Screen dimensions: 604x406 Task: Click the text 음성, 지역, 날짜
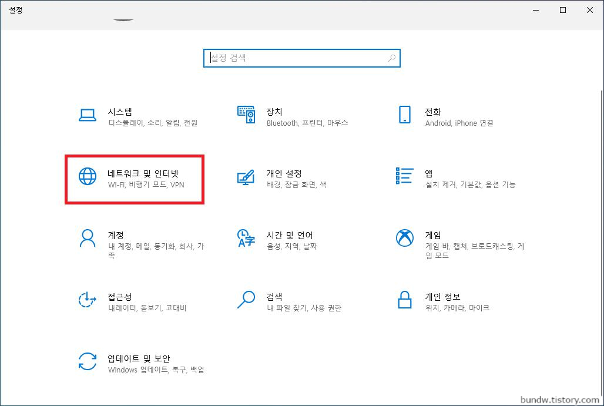click(291, 246)
